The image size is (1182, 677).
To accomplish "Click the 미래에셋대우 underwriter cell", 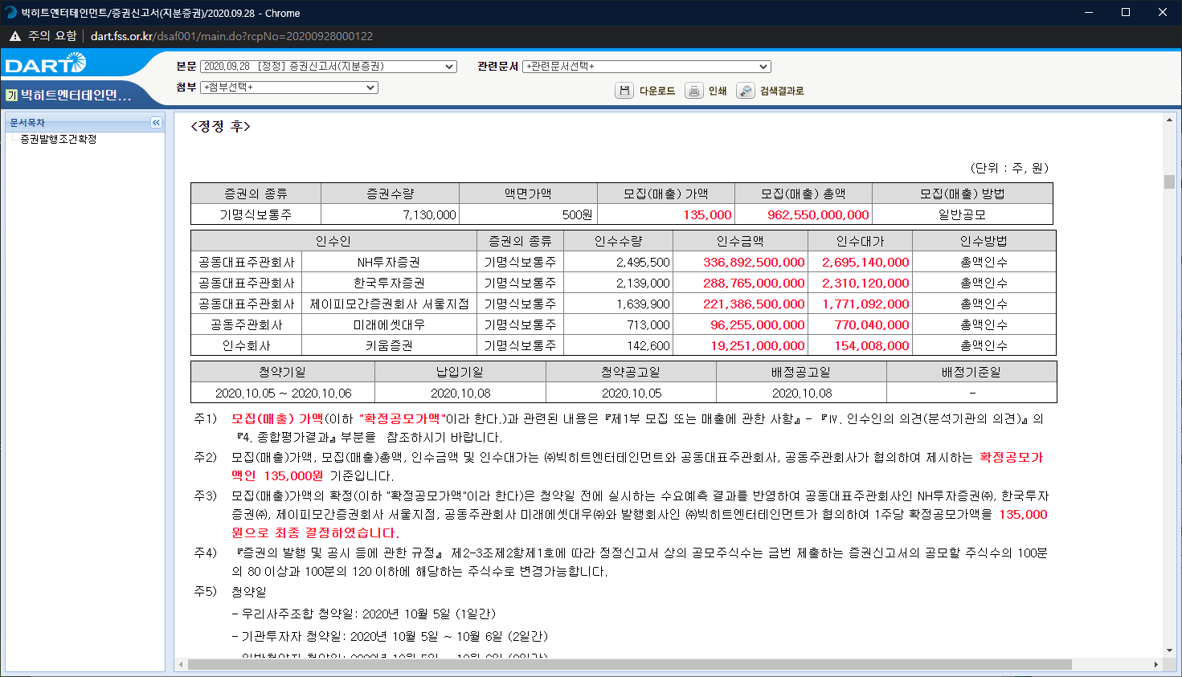I will coord(389,324).
